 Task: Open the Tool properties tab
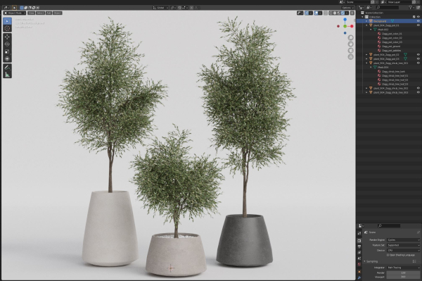359,233
